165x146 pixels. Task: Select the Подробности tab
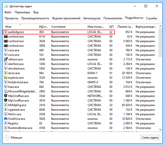(134, 18)
